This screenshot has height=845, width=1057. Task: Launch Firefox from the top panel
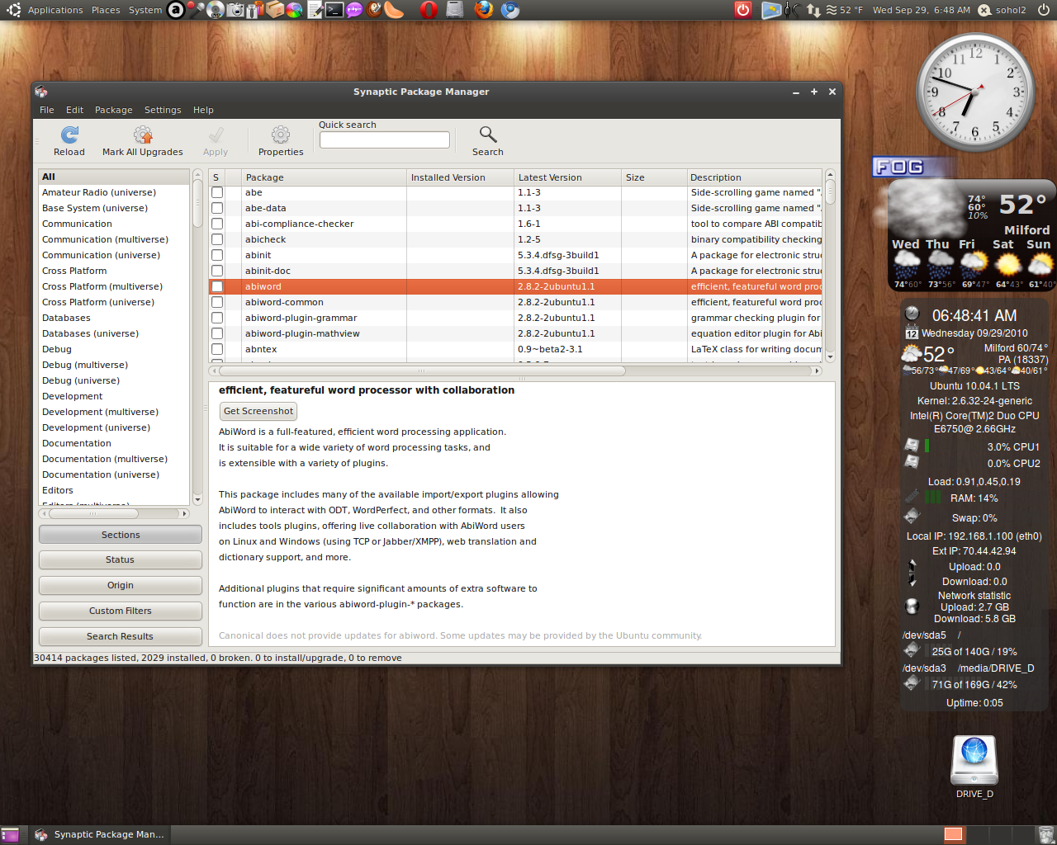(484, 10)
